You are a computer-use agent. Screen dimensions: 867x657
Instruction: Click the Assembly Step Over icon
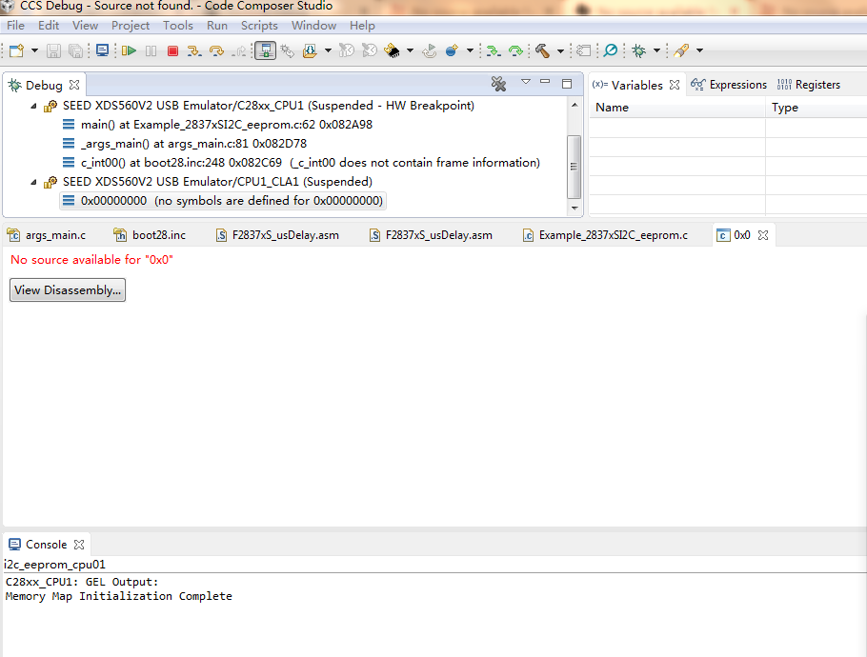tap(515, 50)
